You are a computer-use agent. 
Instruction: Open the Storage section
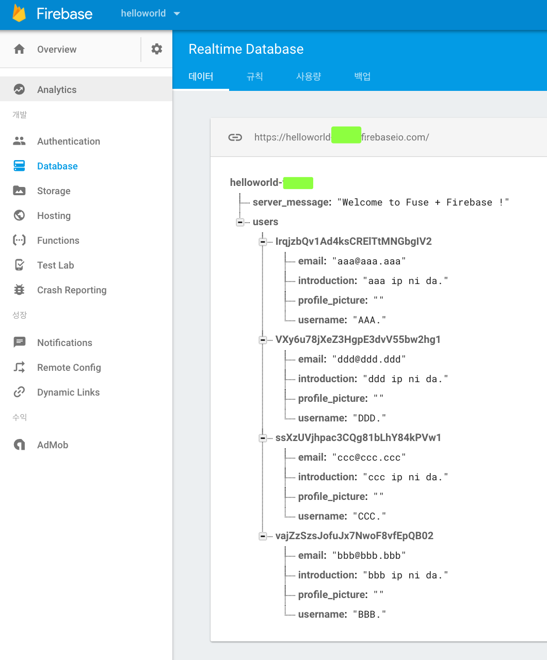(x=54, y=191)
